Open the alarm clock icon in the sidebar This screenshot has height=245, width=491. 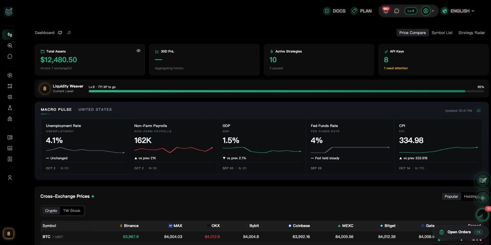(x=10, y=97)
